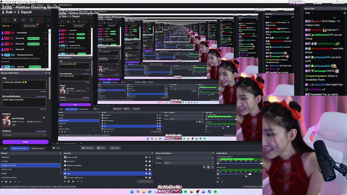The width and height of the screenshot is (347, 195).
Task: Click the Sponsorships button
Action: (x=30, y=26)
